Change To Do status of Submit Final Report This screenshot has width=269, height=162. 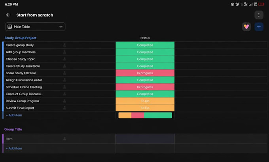click(x=145, y=108)
